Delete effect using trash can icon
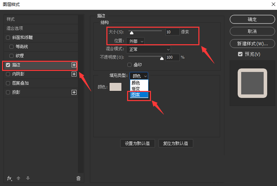This screenshot has height=186, width=277. 78,178
